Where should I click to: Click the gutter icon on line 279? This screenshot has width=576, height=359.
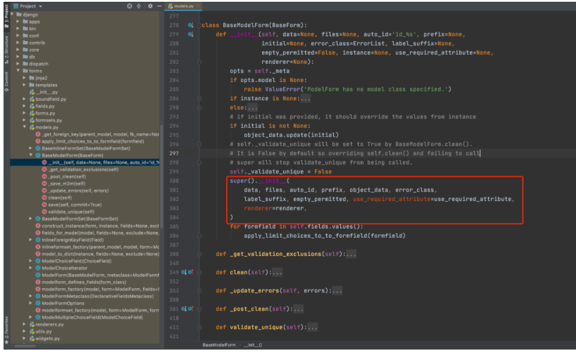pos(190,34)
